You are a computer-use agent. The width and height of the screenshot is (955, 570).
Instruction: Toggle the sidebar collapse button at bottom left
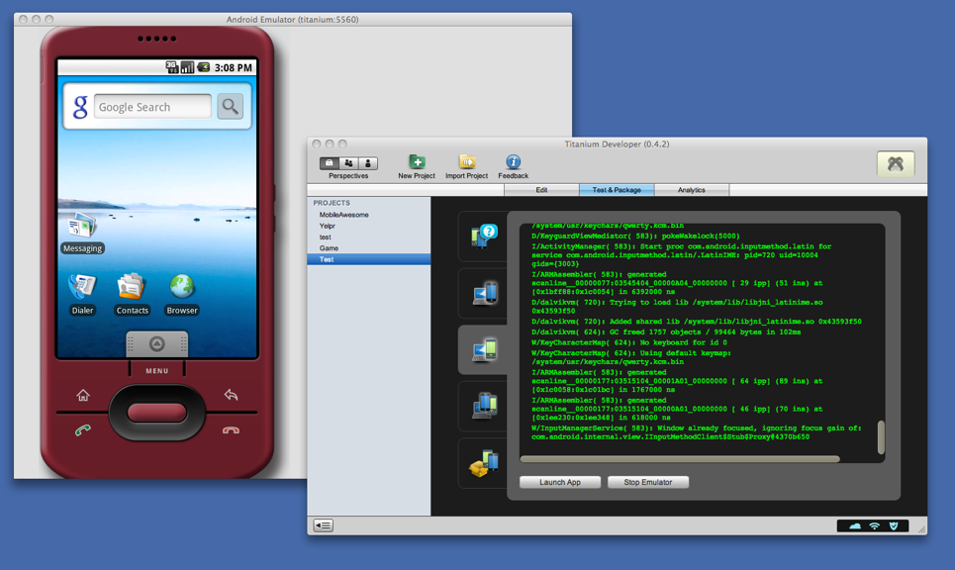pos(324,525)
